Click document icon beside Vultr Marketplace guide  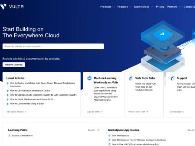point(110,136)
